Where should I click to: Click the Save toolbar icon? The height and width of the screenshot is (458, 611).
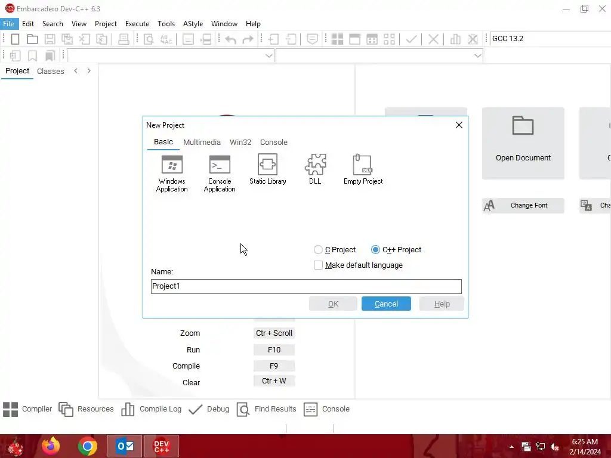50,39
